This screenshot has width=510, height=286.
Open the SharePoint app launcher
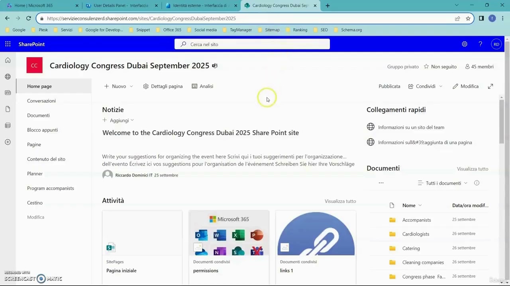click(8, 44)
